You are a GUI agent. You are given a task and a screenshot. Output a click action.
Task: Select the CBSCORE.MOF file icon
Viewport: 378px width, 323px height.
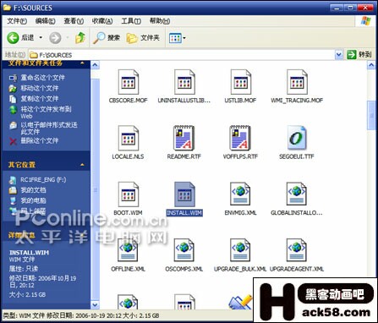129,82
